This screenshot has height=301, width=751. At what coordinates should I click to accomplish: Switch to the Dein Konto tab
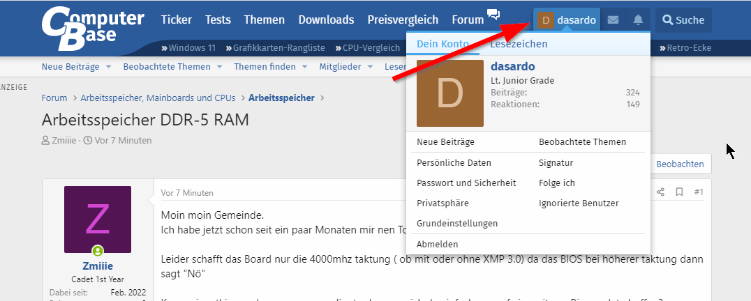(x=443, y=44)
